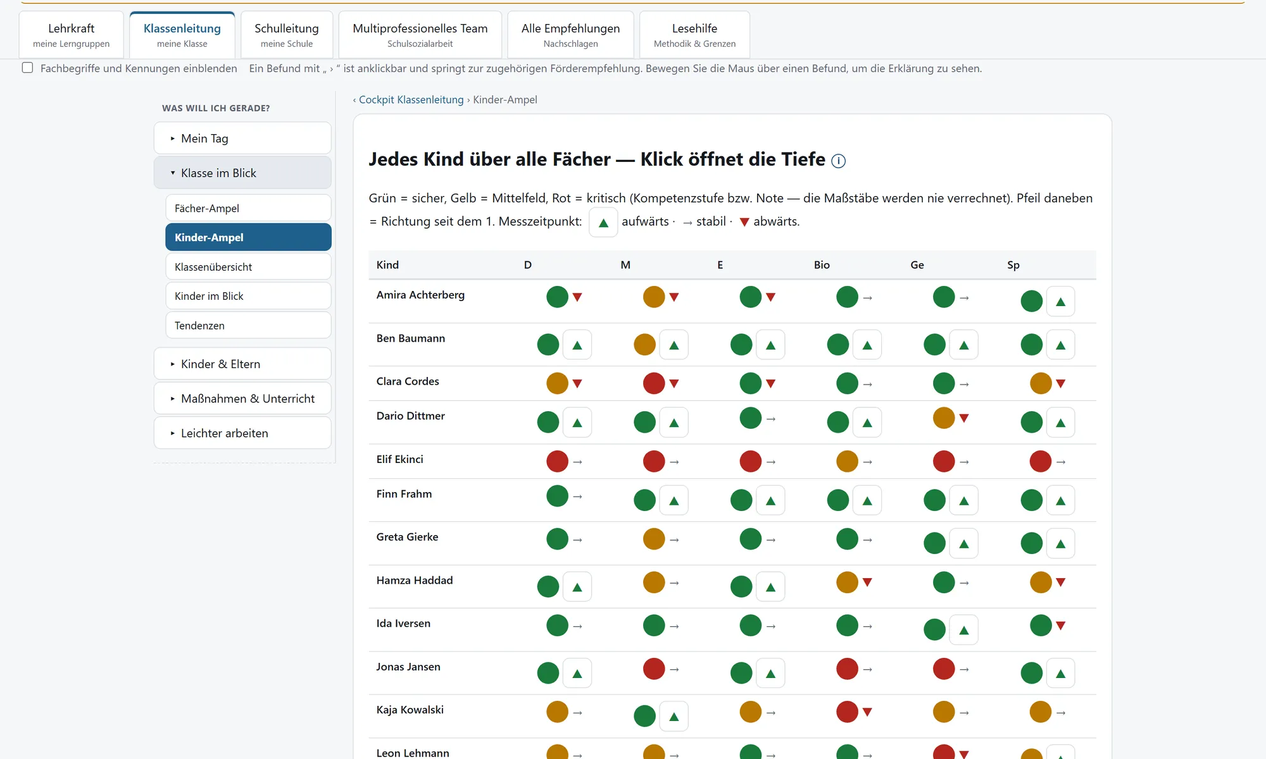Click the name Elif Ekinci
The width and height of the screenshot is (1266, 759).
coord(399,459)
